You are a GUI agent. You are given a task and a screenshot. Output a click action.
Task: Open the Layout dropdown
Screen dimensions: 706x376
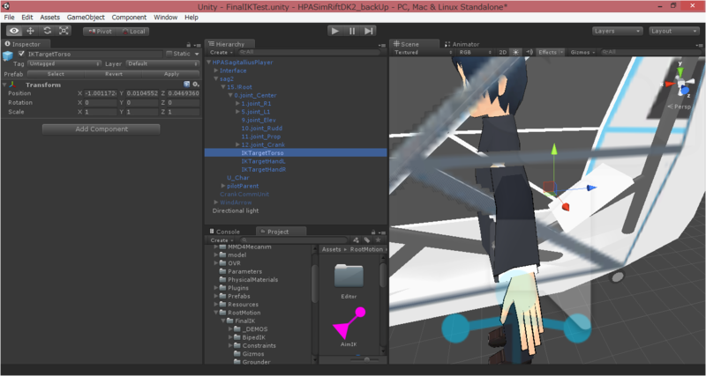pos(674,31)
